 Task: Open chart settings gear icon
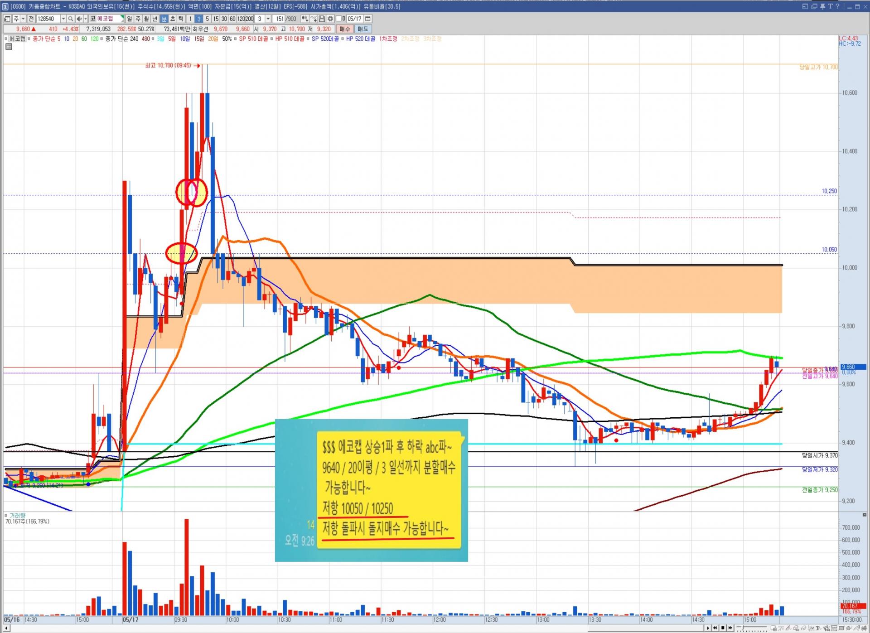[330, 19]
